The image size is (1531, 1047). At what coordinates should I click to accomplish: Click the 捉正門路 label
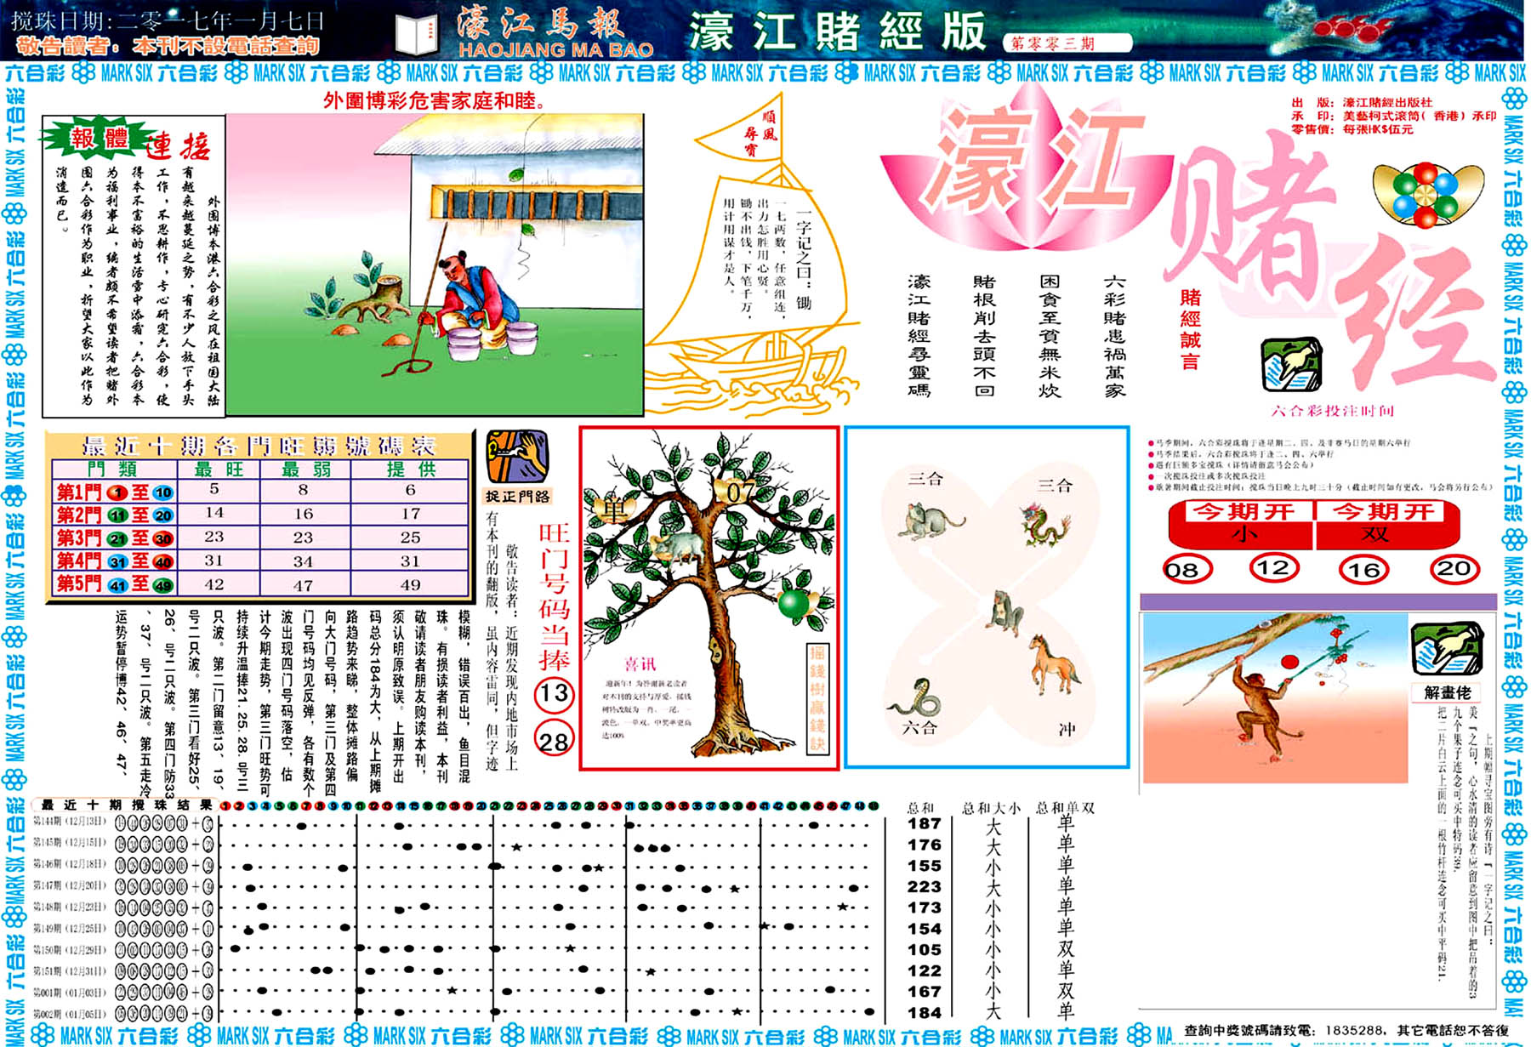click(x=517, y=496)
